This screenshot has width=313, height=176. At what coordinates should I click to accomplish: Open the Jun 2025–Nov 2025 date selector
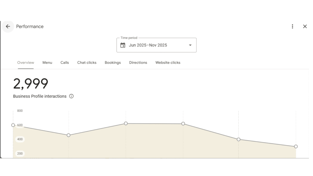(x=148, y=45)
